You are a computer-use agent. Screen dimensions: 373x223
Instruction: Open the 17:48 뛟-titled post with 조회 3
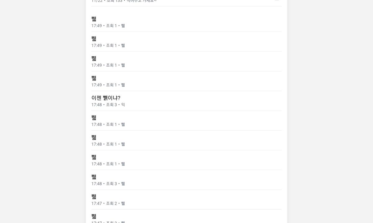pyautogui.click(x=94, y=177)
